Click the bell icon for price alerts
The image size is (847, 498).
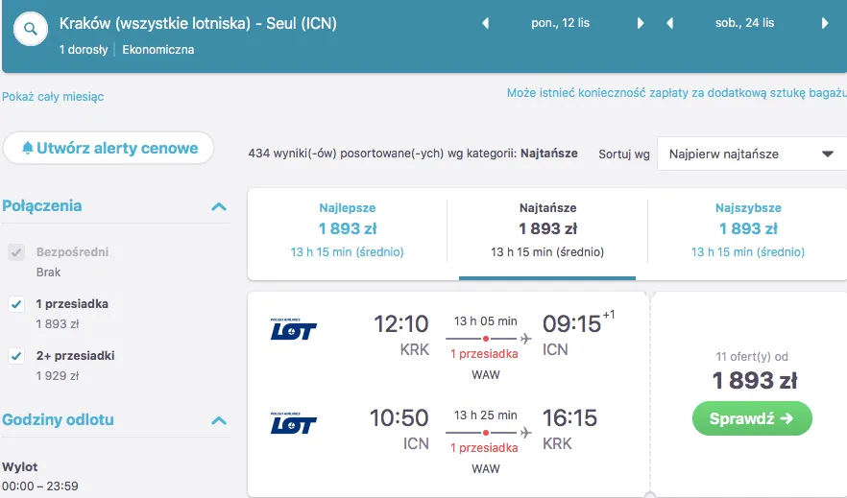27,148
